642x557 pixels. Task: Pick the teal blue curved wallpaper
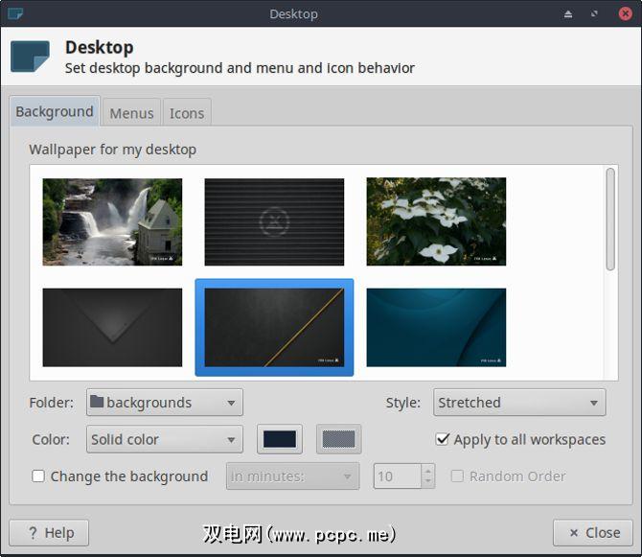point(436,327)
